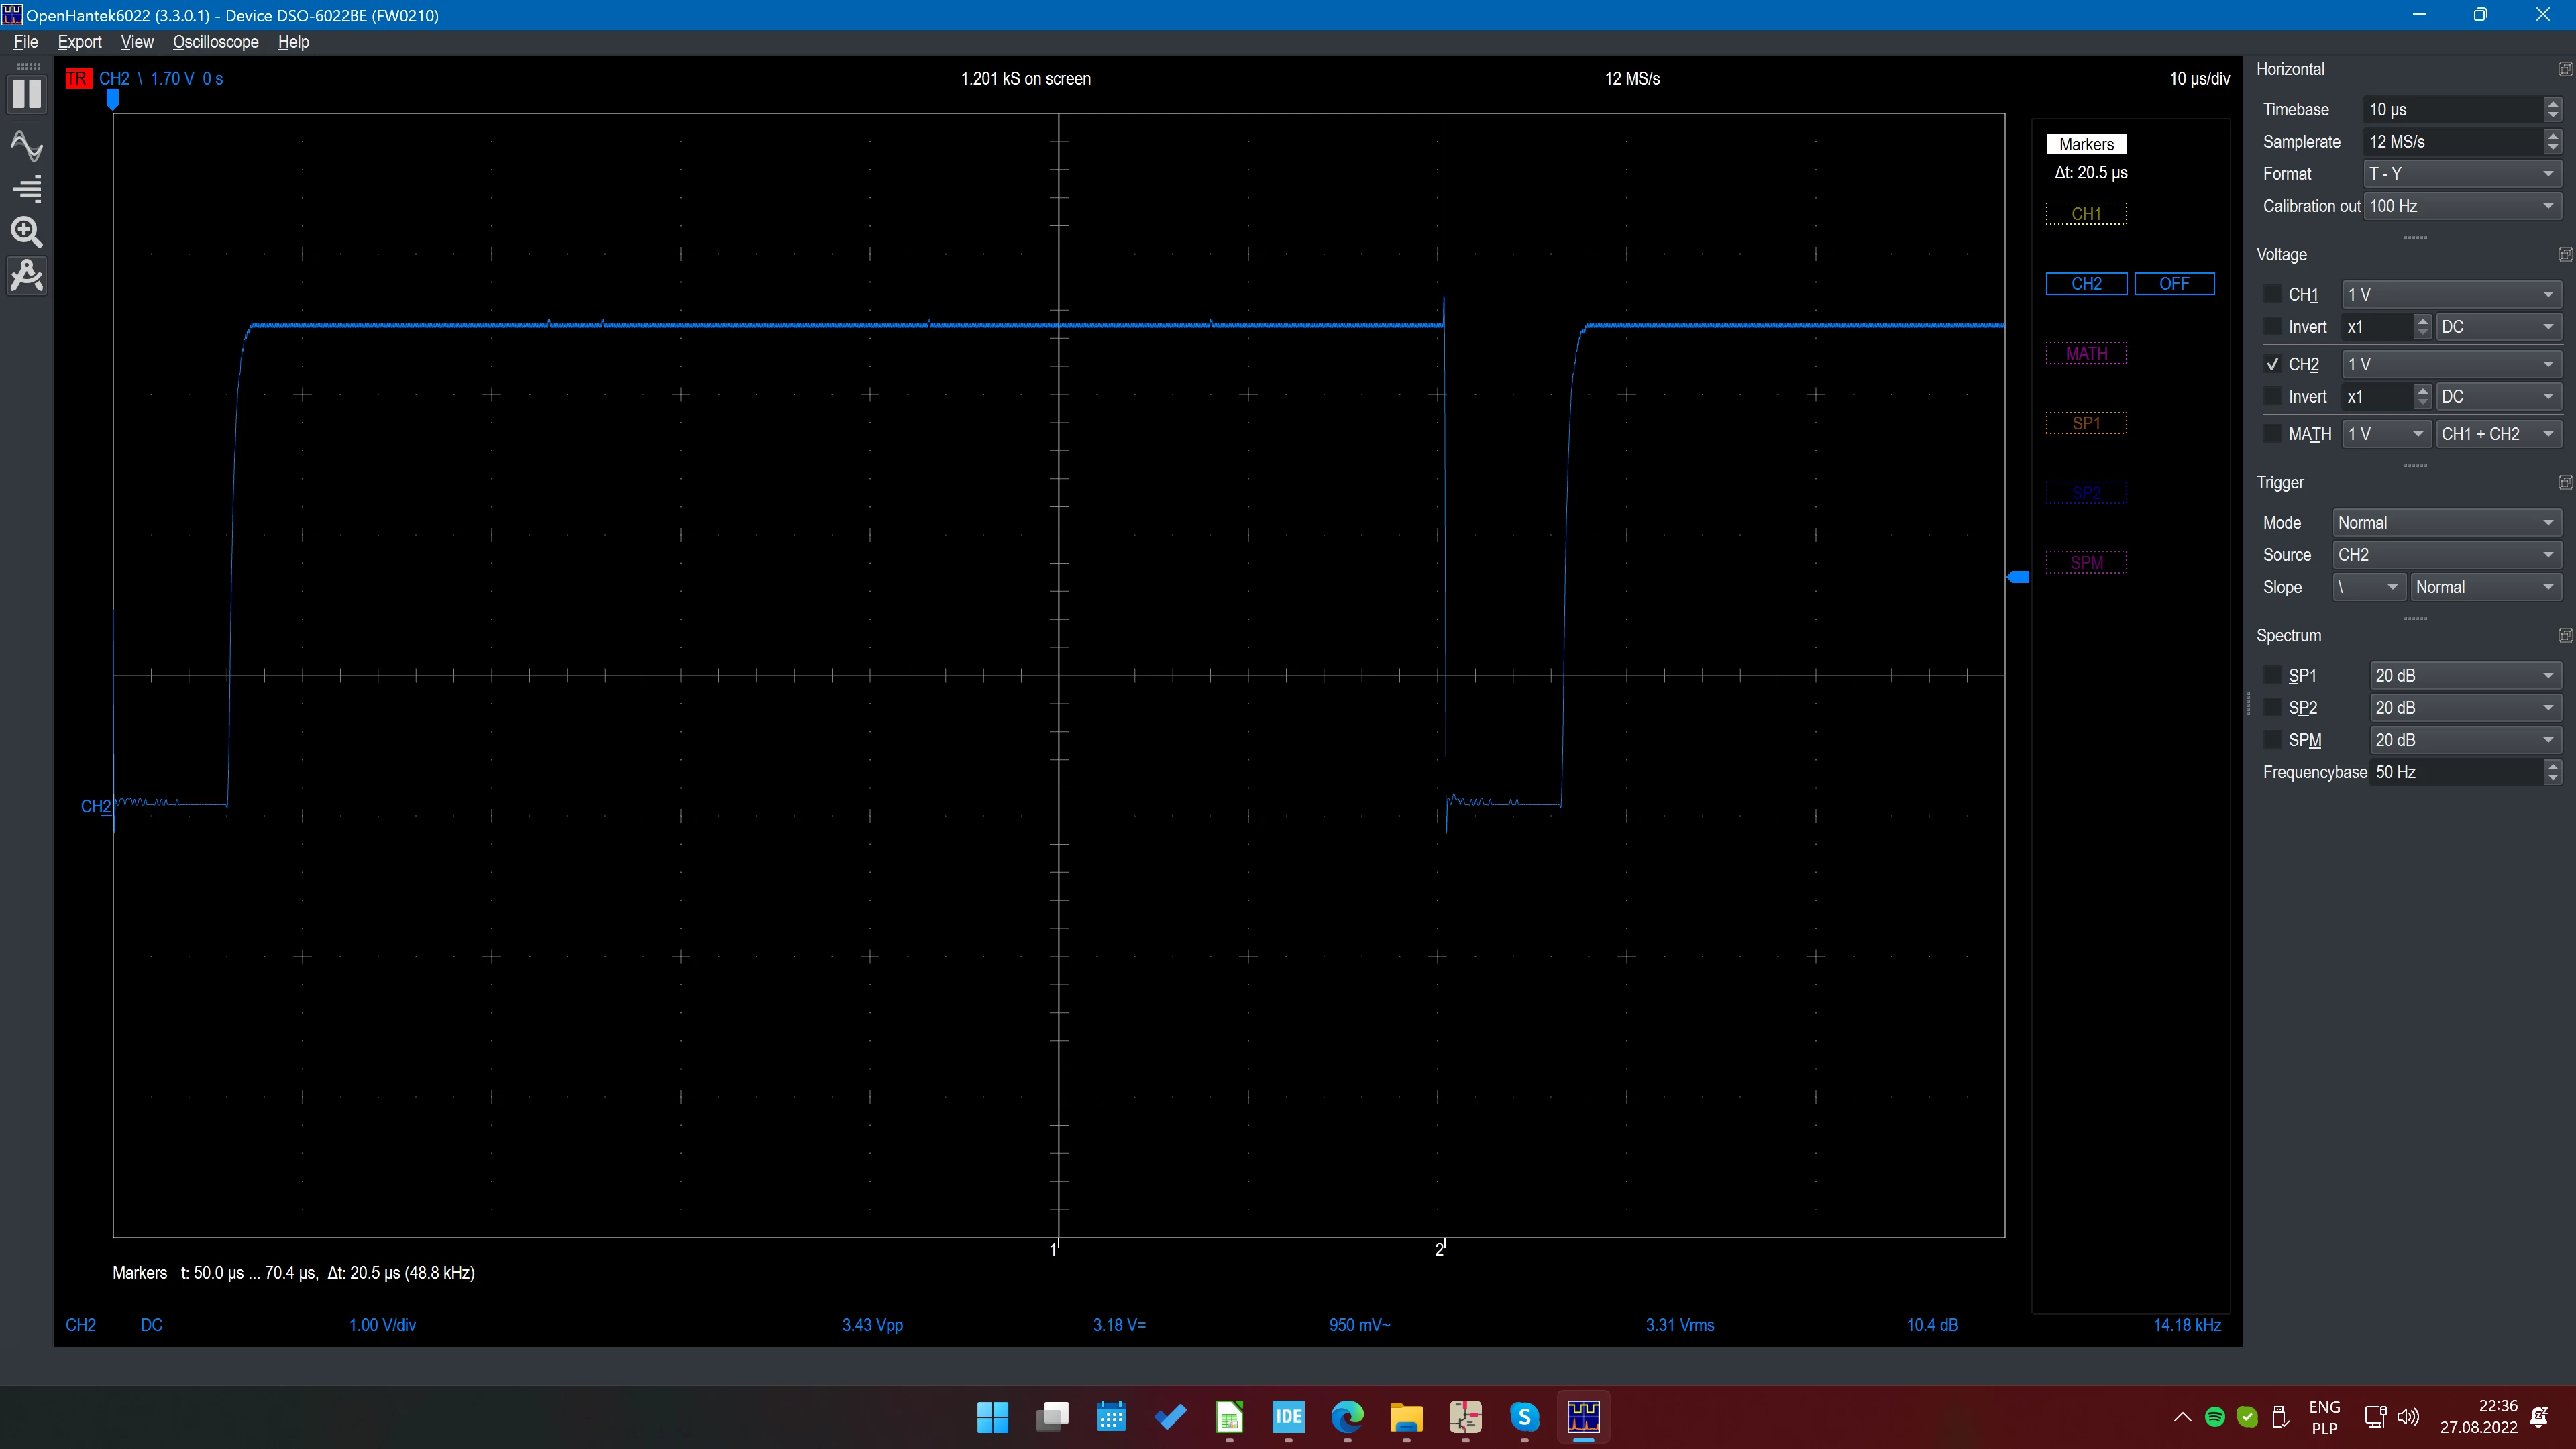Enable the MATH channel checkbox
This screenshot has width=2576, height=1449.
coord(2272,434)
